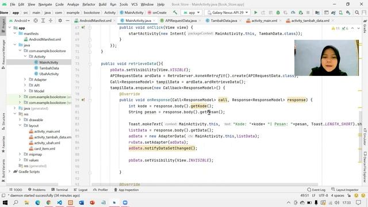Click UTF-8 encoding in status bar
Viewport: 368px width, 207px height.
(x=323, y=195)
